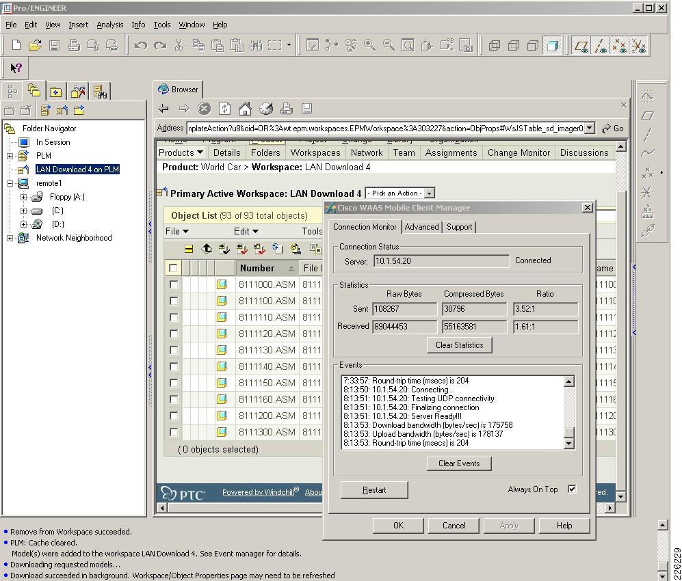Select the Shading display cube icon

tap(553, 45)
